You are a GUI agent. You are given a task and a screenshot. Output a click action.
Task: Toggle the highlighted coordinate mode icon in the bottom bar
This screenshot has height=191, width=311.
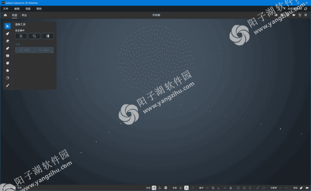click(186, 188)
